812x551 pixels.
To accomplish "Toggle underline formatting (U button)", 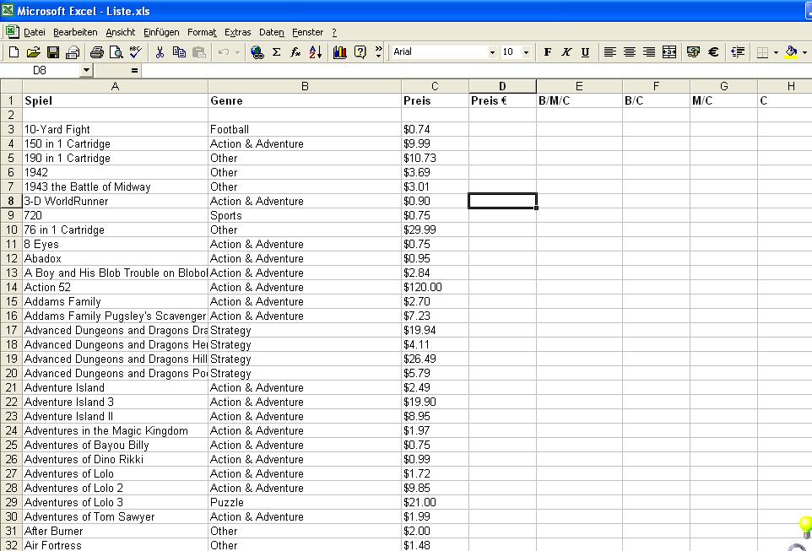I will tap(585, 52).
